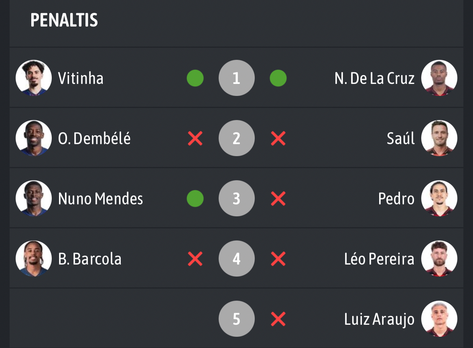Click N. De La Cruz's photo
This screenshot has width=473, height=348.
(x=439, y=78)
